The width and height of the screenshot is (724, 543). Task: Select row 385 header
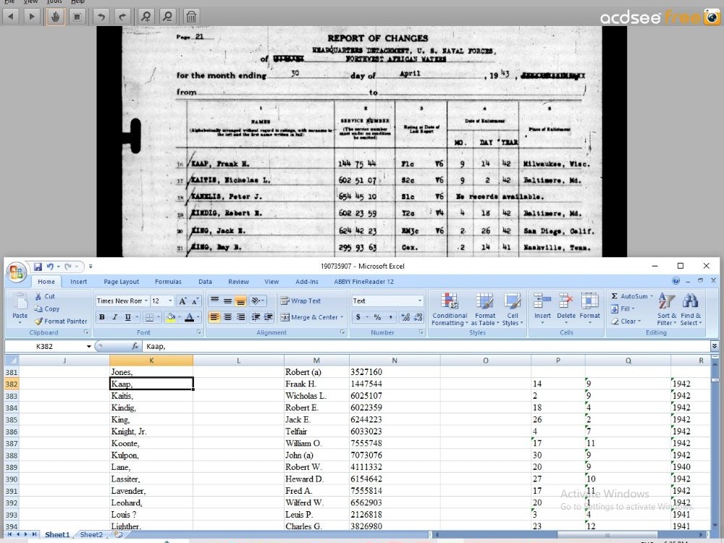[11, 420]
